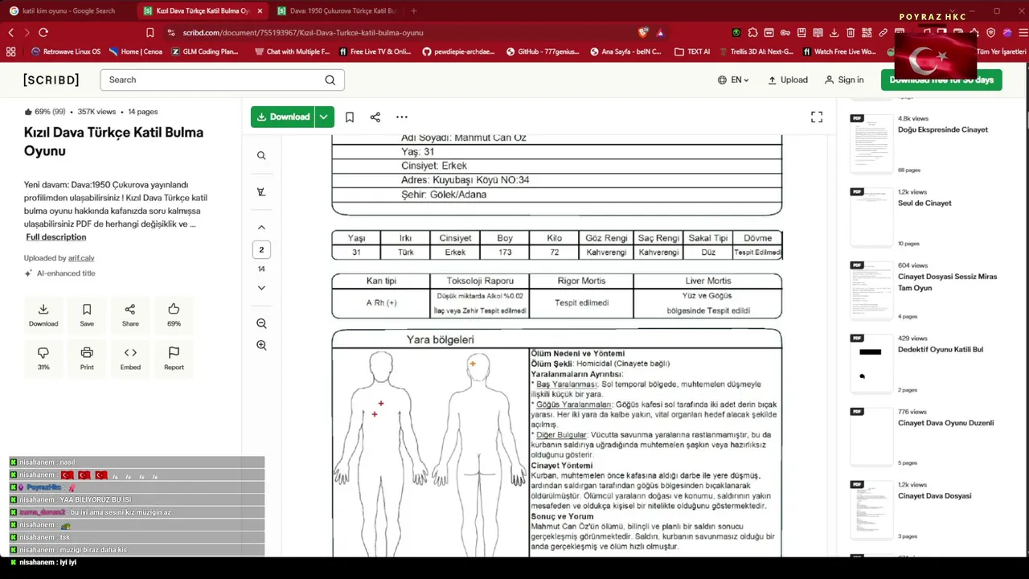1029x579 pixels.
Task: Open the browser downloads arrow icon
Action: (834, 32)
